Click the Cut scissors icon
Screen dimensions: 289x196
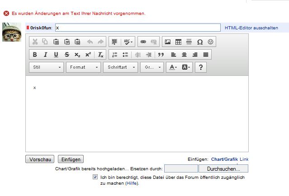(35, 42)
